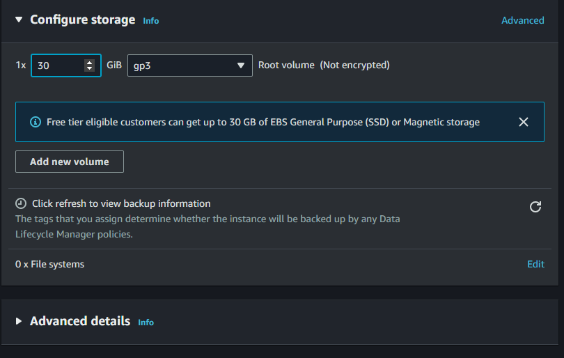Open Info link beside Advanced details
The width and height of the screenshot is (564, 358).
pos(146,322)
